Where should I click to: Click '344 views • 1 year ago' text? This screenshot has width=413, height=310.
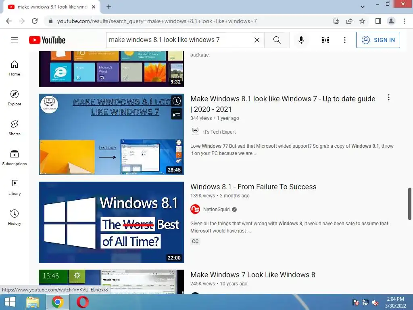click(x=215, y=118)
